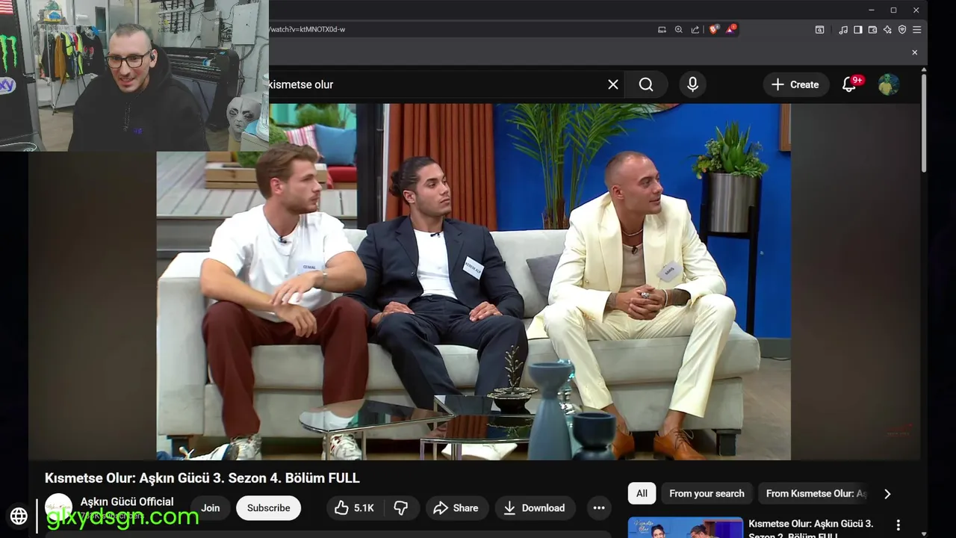Open Brave Rewards triangle icon

[x=730, y=29]
